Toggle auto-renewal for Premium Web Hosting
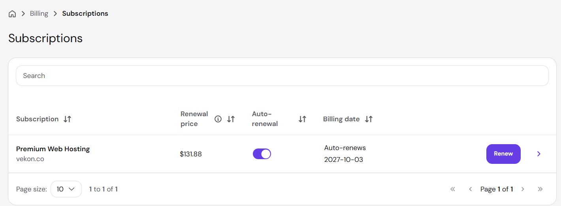 point(262,154)
